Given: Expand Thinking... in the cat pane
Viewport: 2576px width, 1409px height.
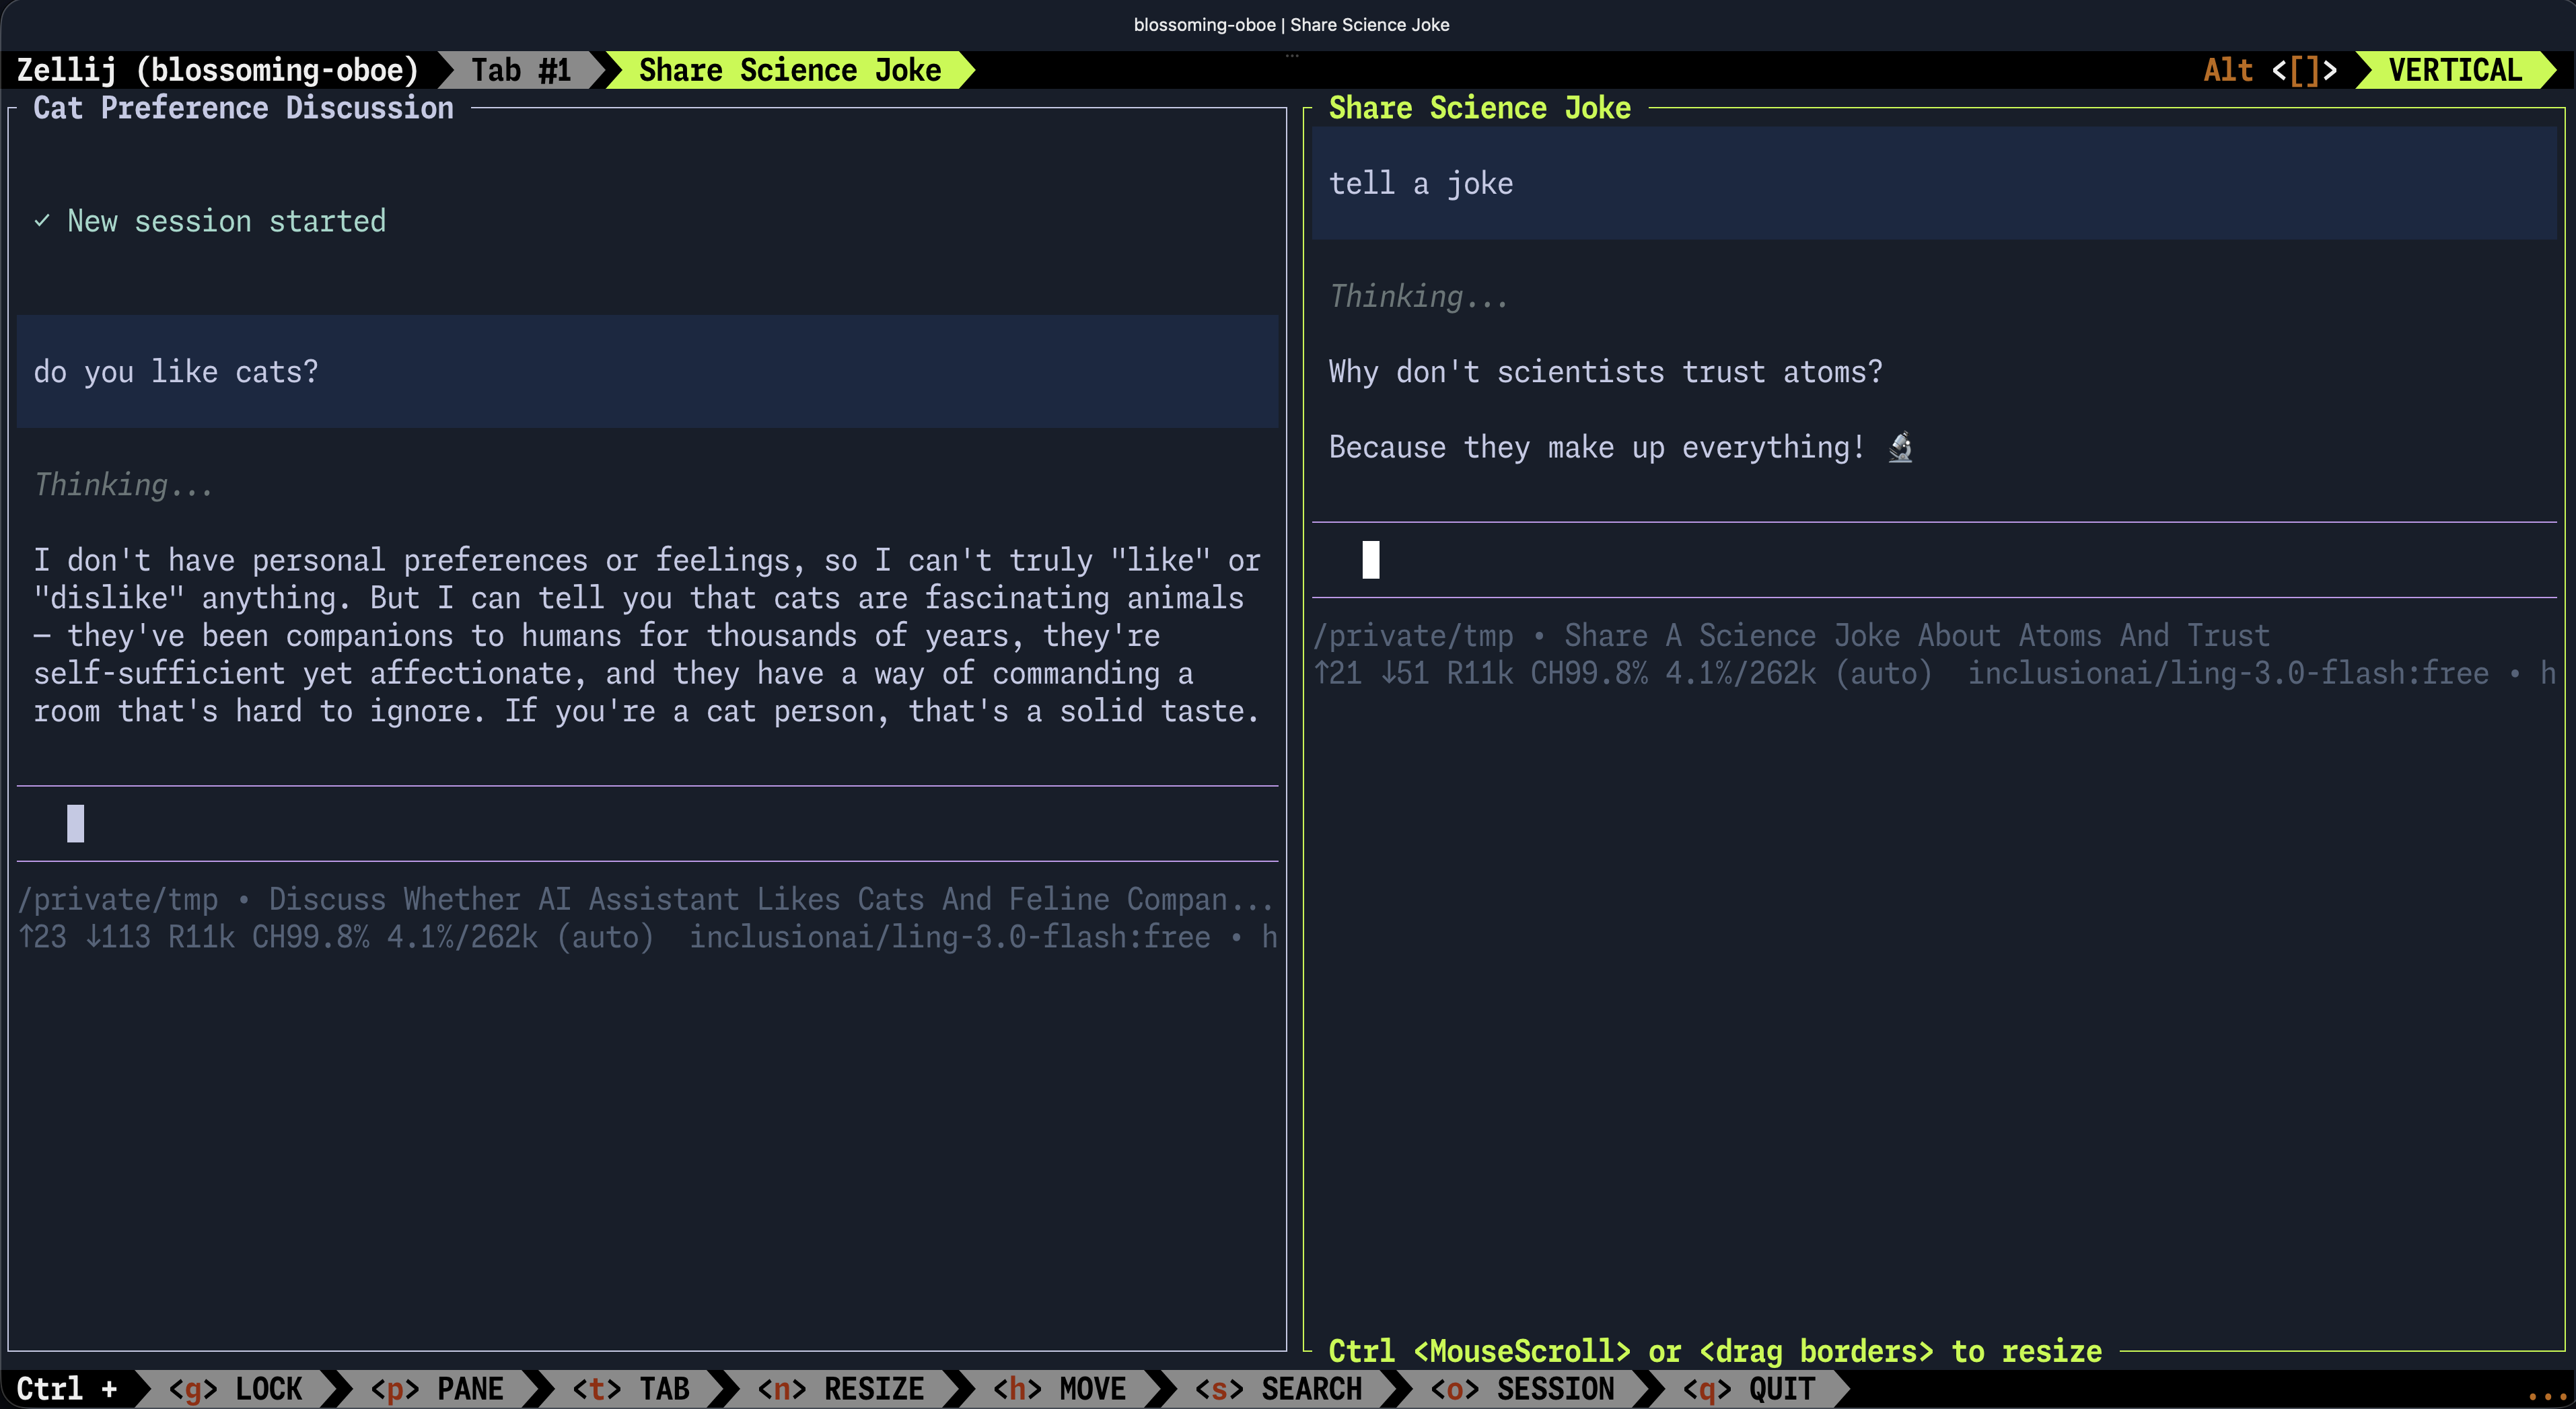Looking at the screenshot, I should pos(123,485).
